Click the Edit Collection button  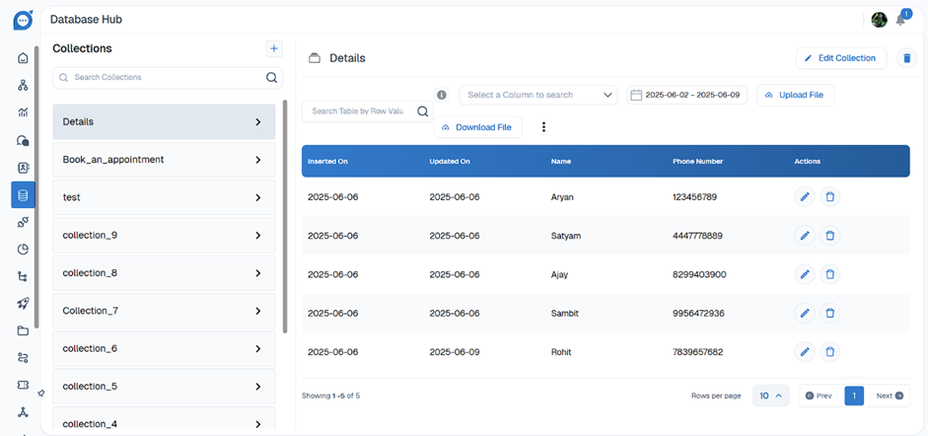point(840,58)
